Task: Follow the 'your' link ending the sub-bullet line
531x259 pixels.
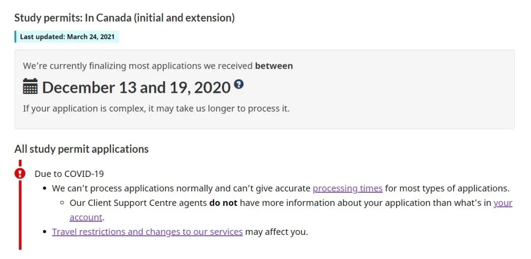Action: 503,203
